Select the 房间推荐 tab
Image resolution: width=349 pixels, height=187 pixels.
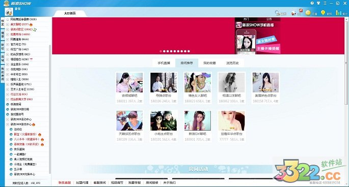coord(186,63)
